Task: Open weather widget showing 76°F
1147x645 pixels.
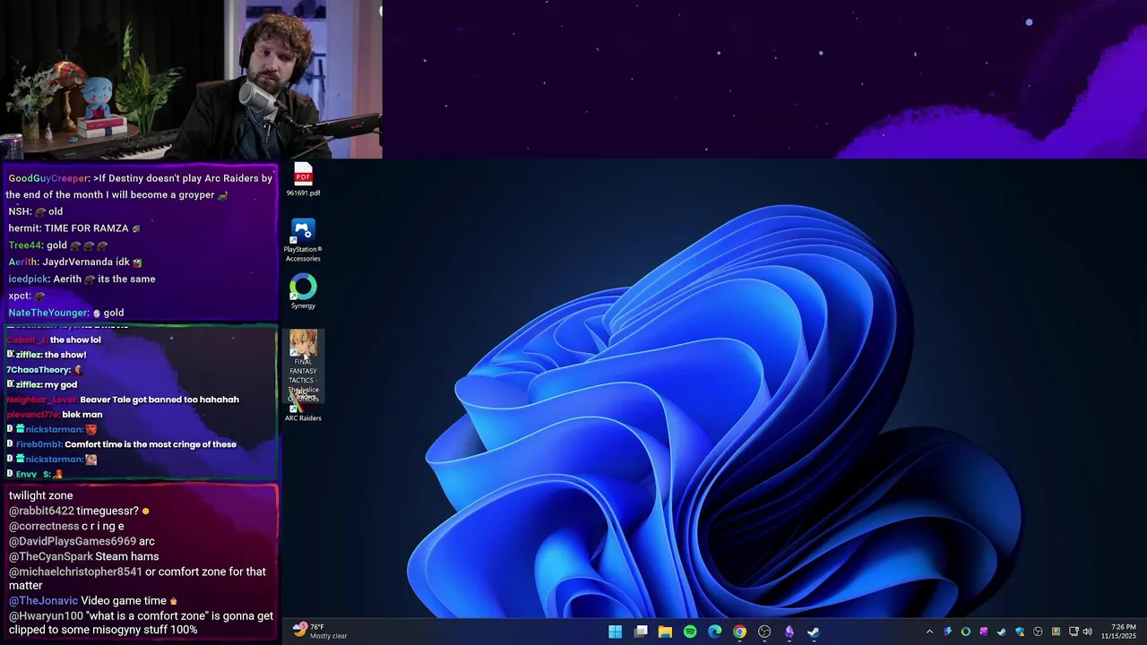Action: pyautogui.click(x=320, y=632)
